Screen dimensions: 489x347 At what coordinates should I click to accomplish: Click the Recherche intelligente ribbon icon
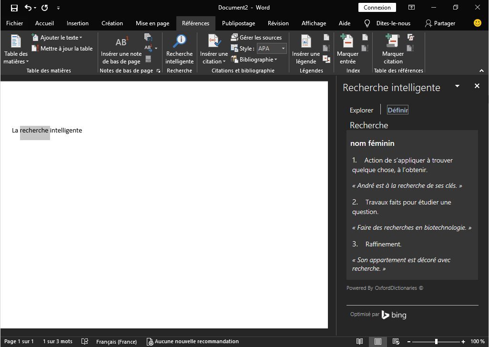pos(179,43)
